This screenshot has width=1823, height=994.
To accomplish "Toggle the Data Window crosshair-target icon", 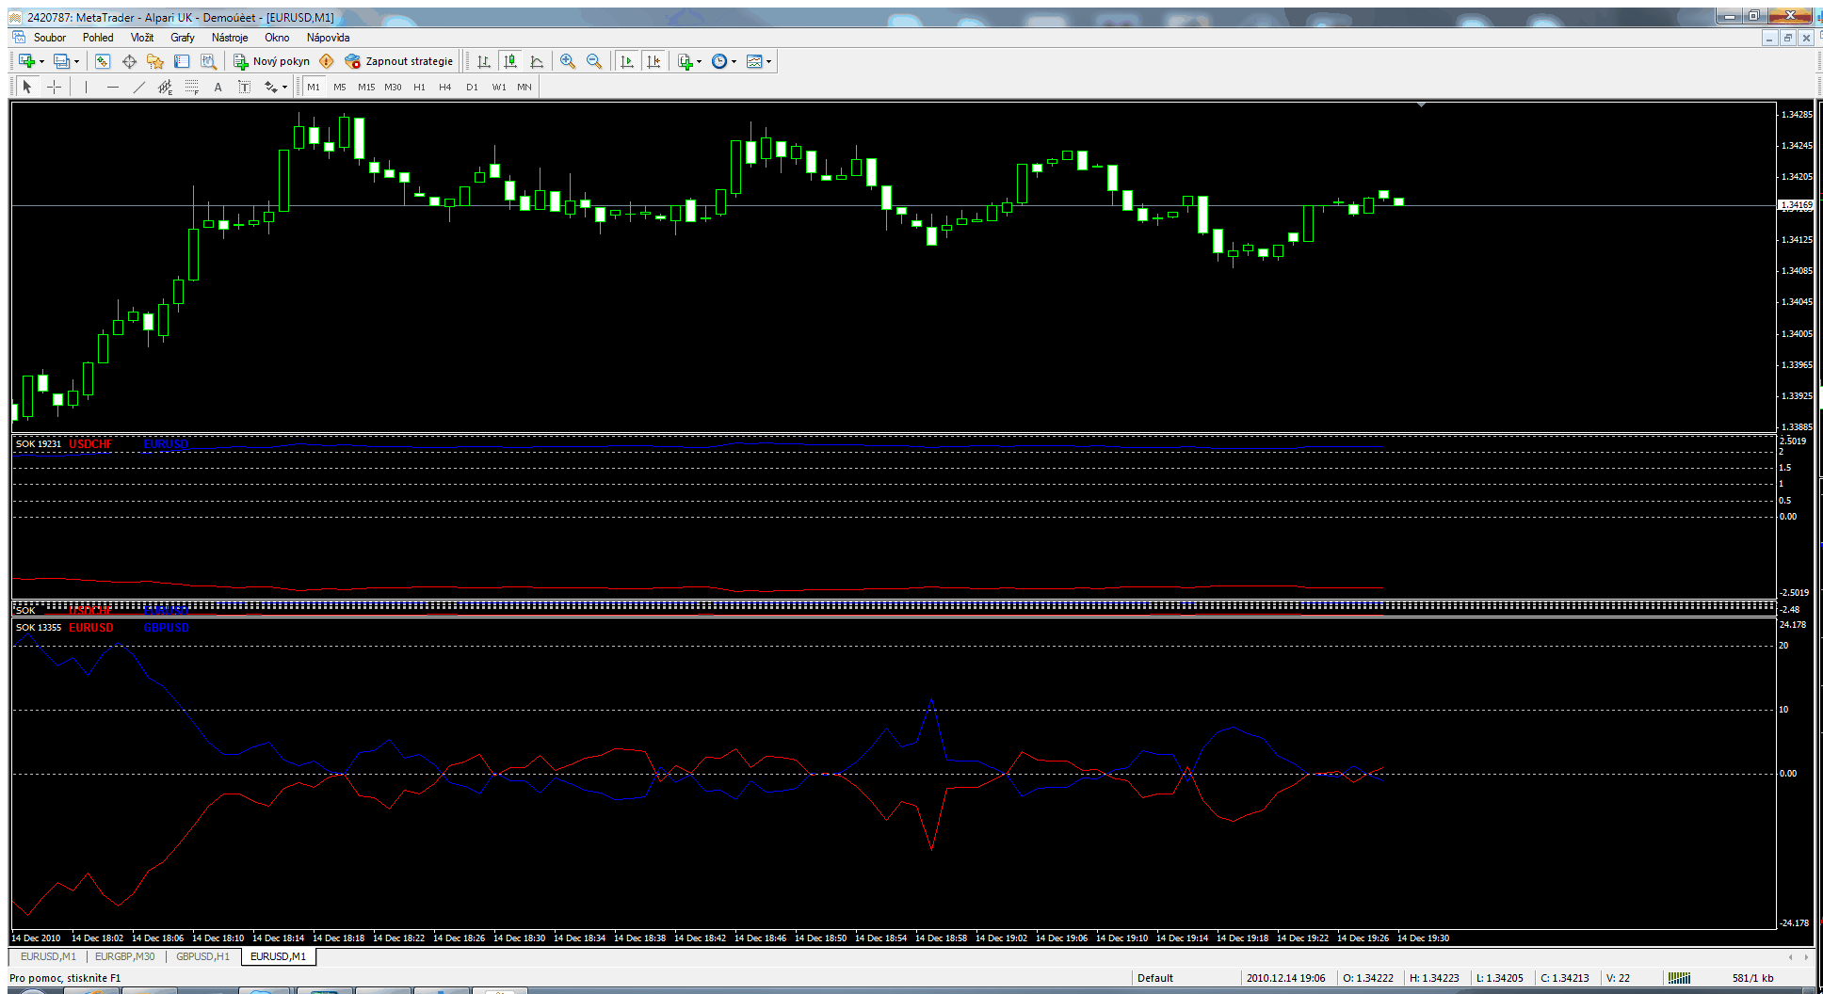I will [x=129, y=61].
